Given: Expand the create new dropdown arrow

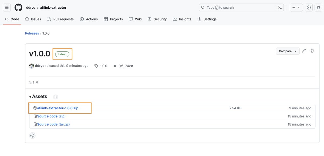Looking at the screenshot, I should 299,8.
